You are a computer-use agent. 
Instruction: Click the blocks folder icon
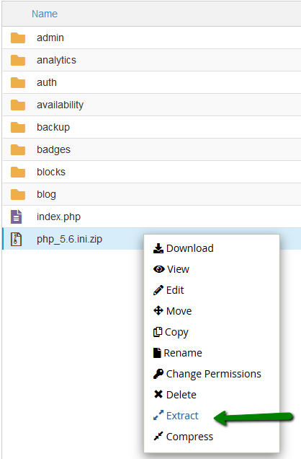coord(18,172)
